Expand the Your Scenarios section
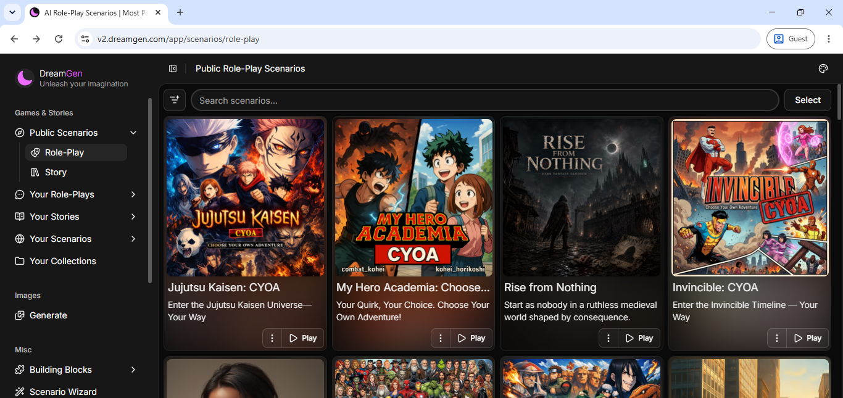This screenshot has height=398, width=843. coord(133,239)
